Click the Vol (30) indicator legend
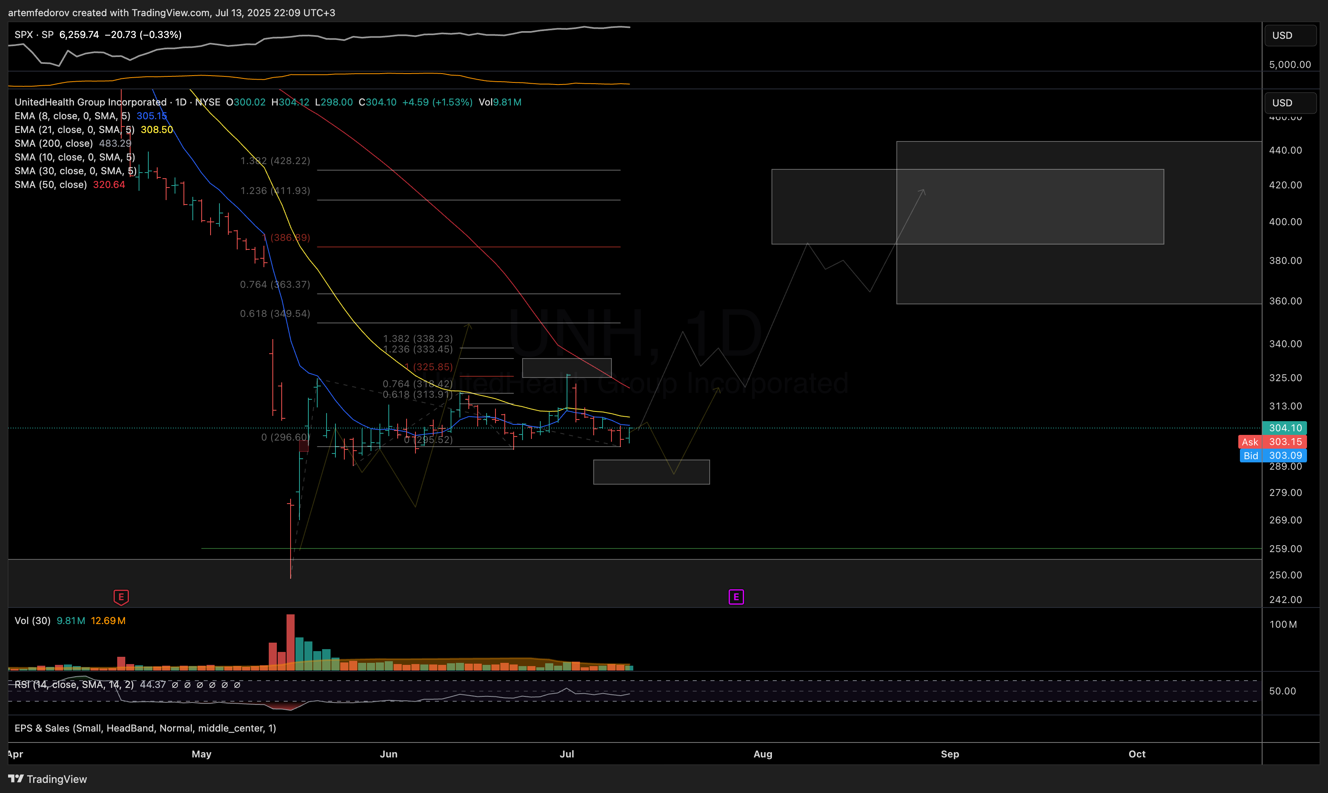Viewport: 1328px width, 793px height. pos(32,620)
